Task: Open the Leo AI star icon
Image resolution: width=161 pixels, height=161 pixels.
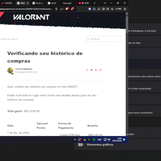Action: point(112,9)
